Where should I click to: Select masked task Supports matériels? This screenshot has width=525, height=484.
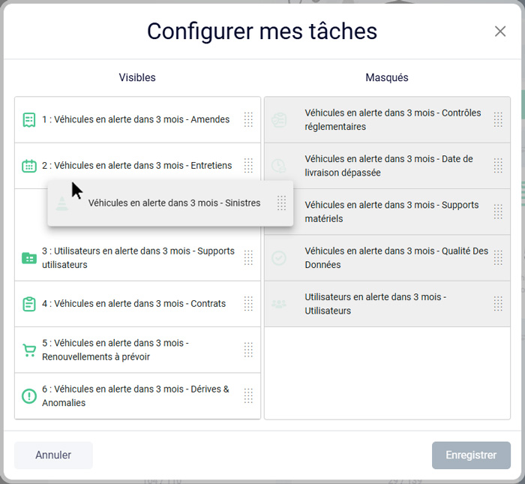pos(388,212)
